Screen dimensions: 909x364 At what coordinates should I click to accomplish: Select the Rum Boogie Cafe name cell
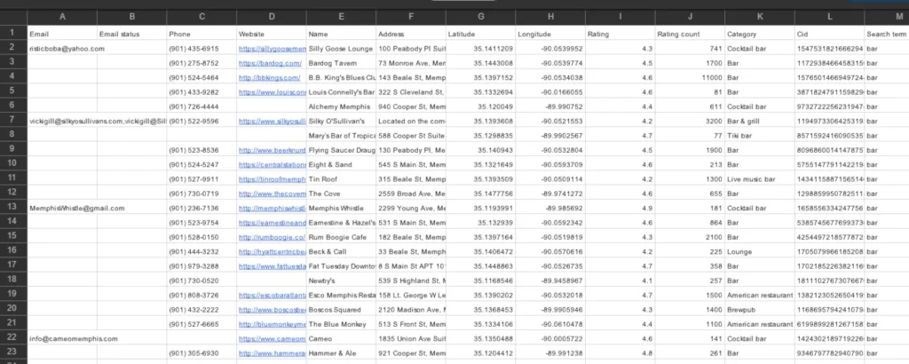(x=341, y=237)
